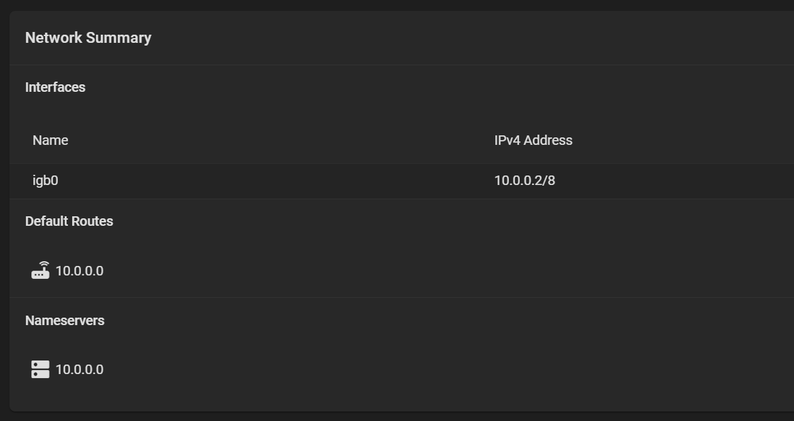794x421 pixels.
Task: Click the 10.0.0.2/8 IPv4 address cell
Action: (524, 180)
